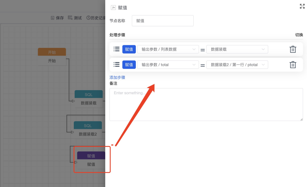
Task: Select the 数据装载 SQL node on the canvas
Action: (x=89, y=99)
